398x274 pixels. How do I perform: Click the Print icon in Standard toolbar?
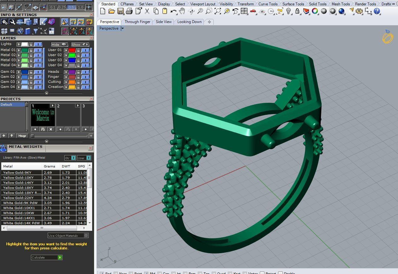point(129,11)
